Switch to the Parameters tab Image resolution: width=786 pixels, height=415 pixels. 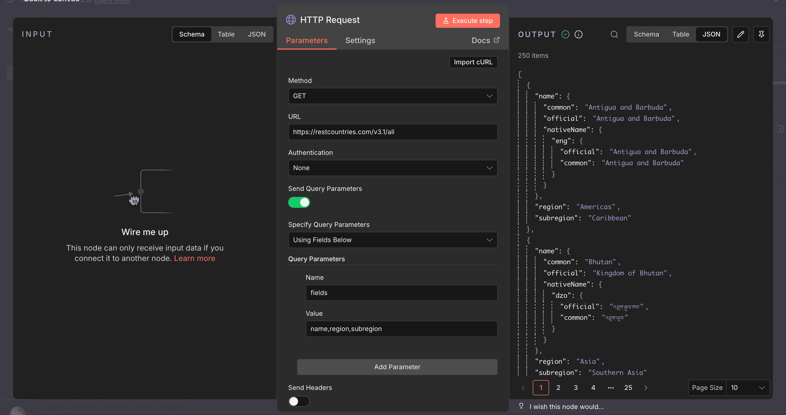[x=307, y=40]
